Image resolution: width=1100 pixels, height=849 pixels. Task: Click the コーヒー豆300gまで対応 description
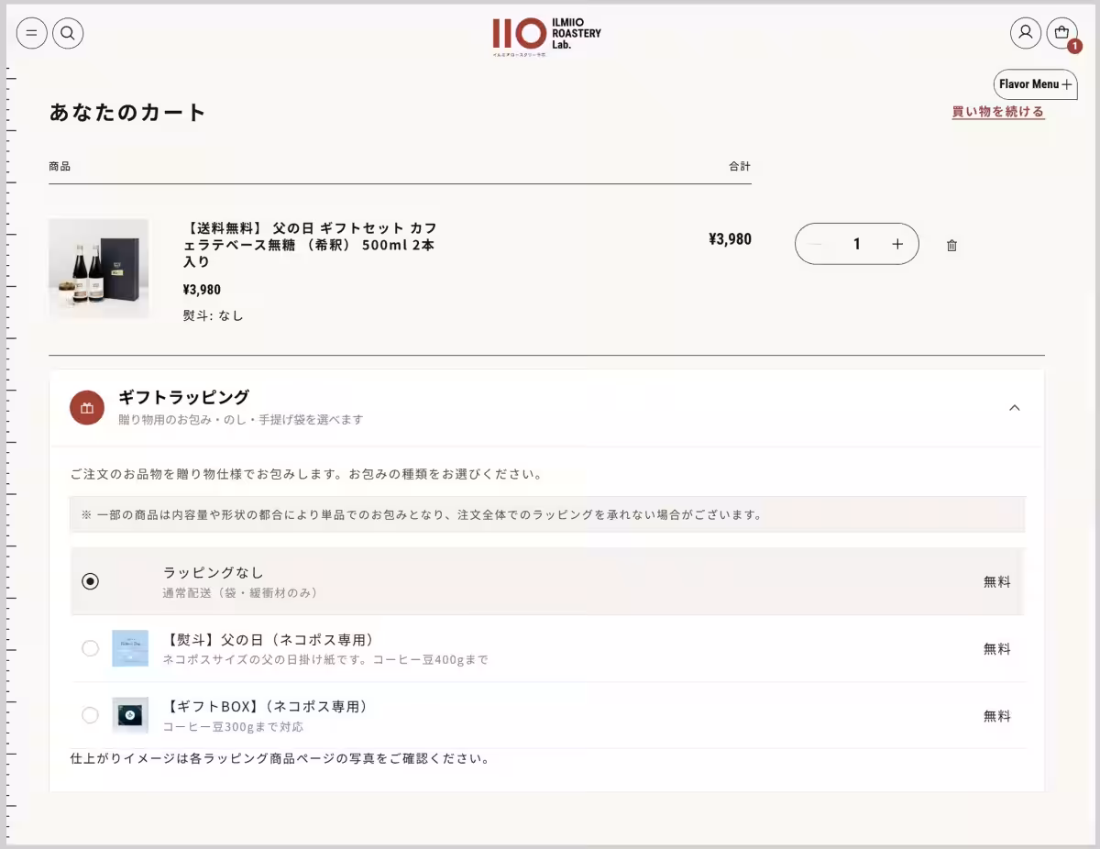(x=234, y=727)
